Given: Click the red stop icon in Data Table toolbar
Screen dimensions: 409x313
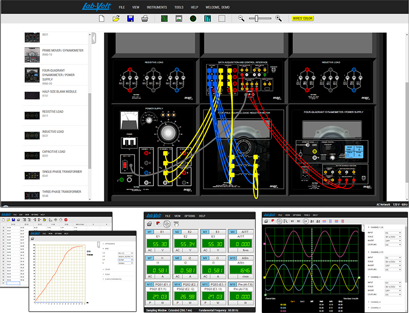Looking at the screenshot, I should pos(66,220).
